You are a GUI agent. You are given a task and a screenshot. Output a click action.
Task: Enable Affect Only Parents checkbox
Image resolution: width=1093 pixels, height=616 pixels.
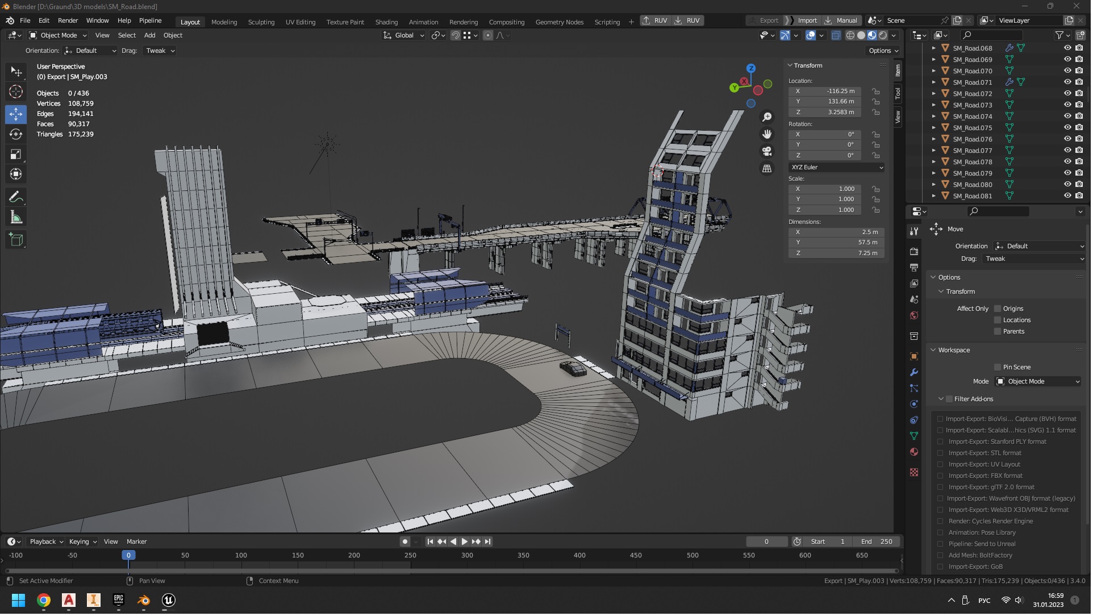[x=999, y=332]
